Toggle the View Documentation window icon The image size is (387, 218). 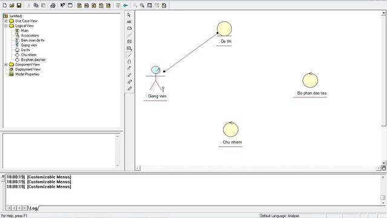[x=70, y=5]
